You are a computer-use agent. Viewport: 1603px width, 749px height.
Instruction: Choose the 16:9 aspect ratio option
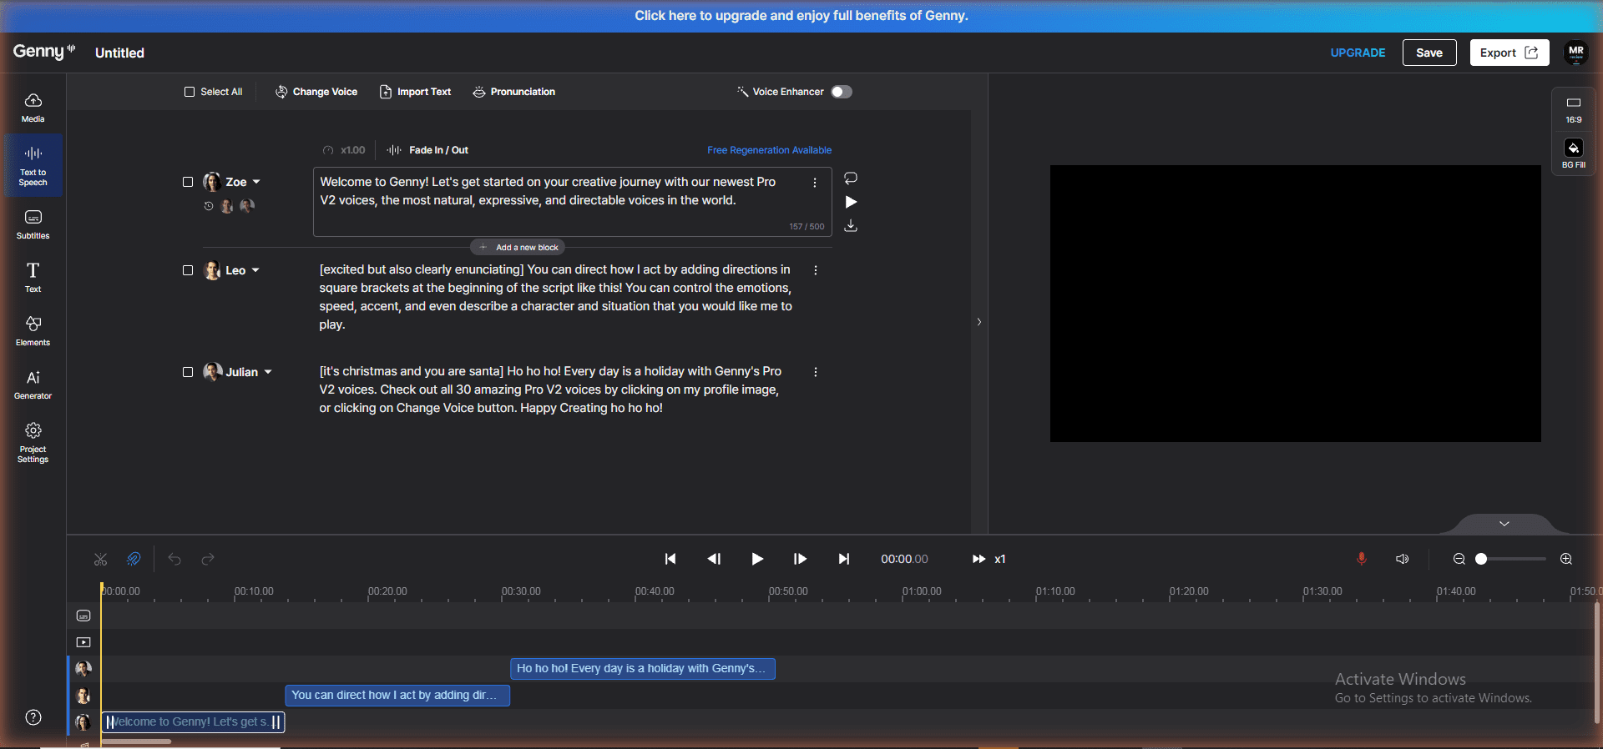[1574, 109]
